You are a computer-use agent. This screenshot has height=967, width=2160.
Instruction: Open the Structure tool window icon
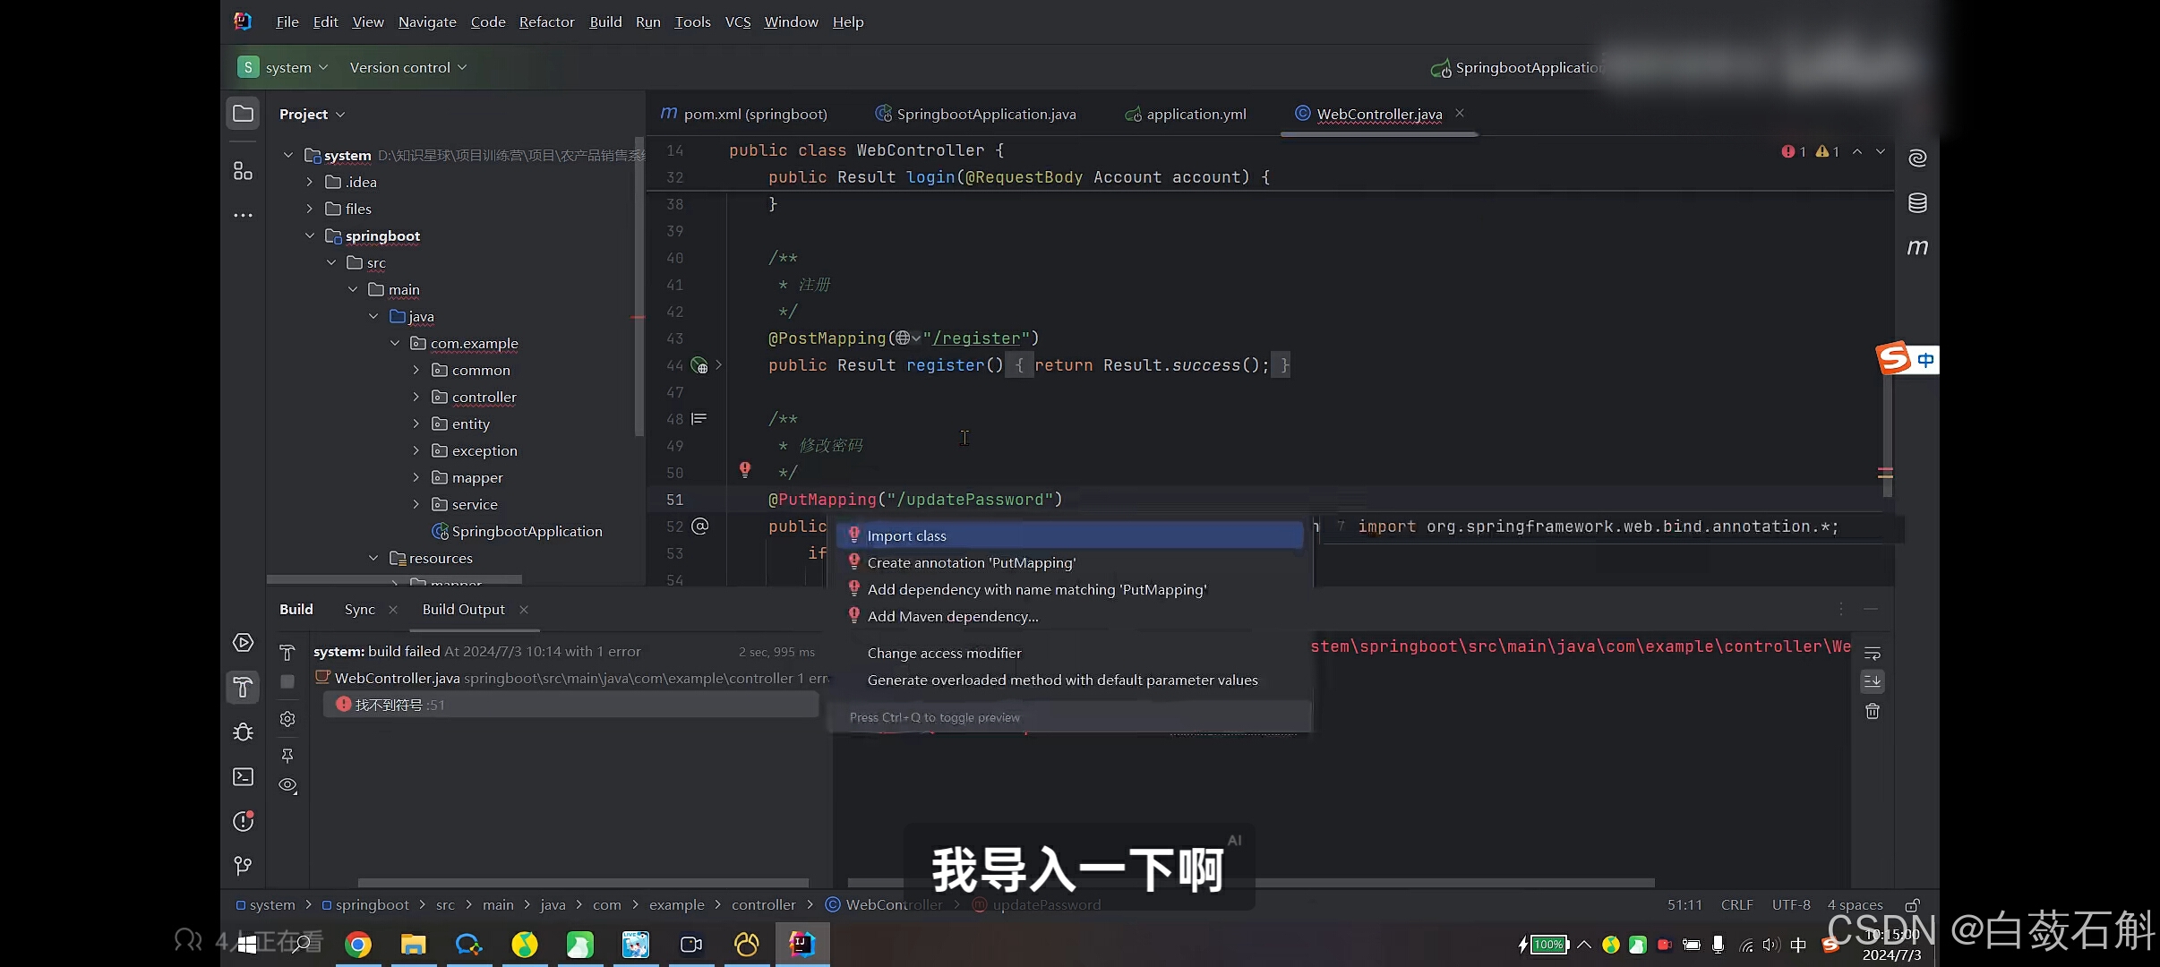click(x=243, y=170)
